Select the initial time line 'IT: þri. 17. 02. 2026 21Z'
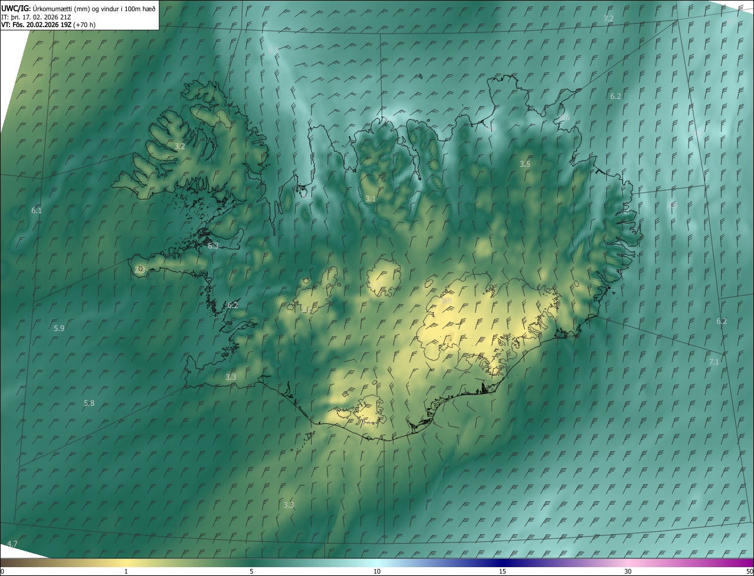754x576 pixels. coord(37,16)
